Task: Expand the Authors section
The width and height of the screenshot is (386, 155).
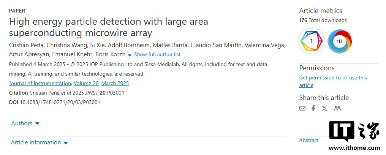Action: 25,123
